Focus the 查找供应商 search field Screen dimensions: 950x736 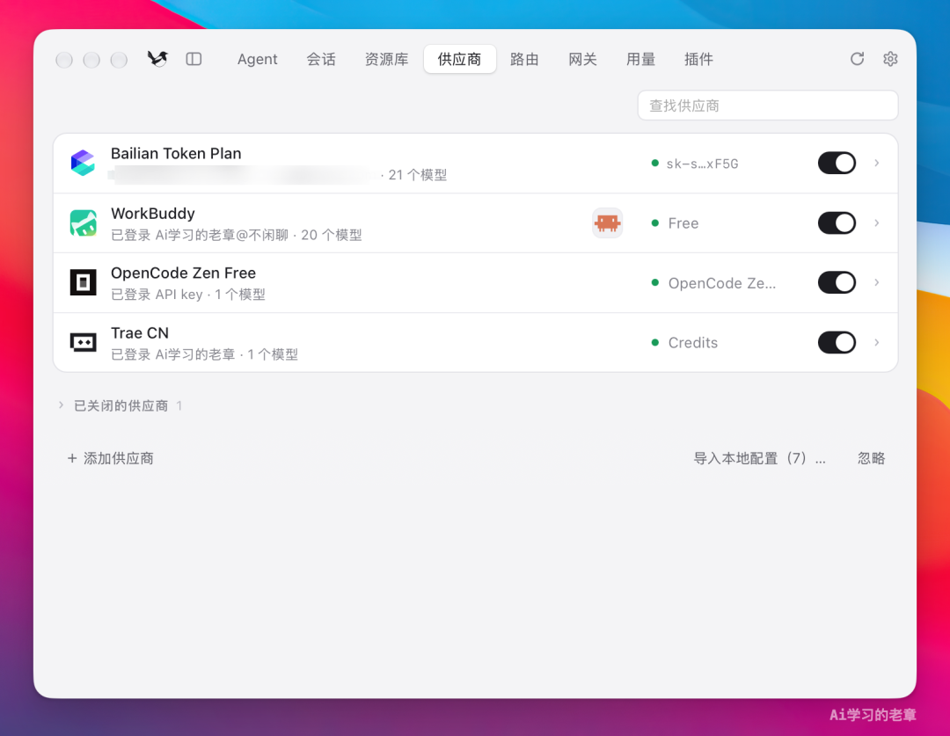point(768,106)
